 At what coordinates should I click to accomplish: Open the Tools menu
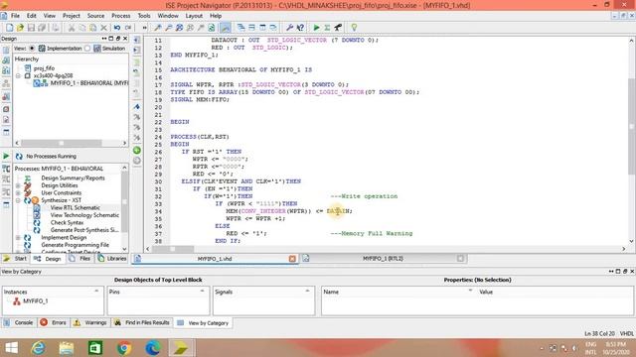pyautogui.click(x=144, y=16)
